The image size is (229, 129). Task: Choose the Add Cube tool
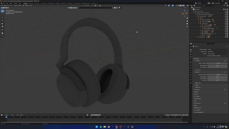point(3,36)
